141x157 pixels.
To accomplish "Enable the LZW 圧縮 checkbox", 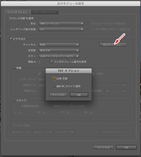I will [54, 79].
